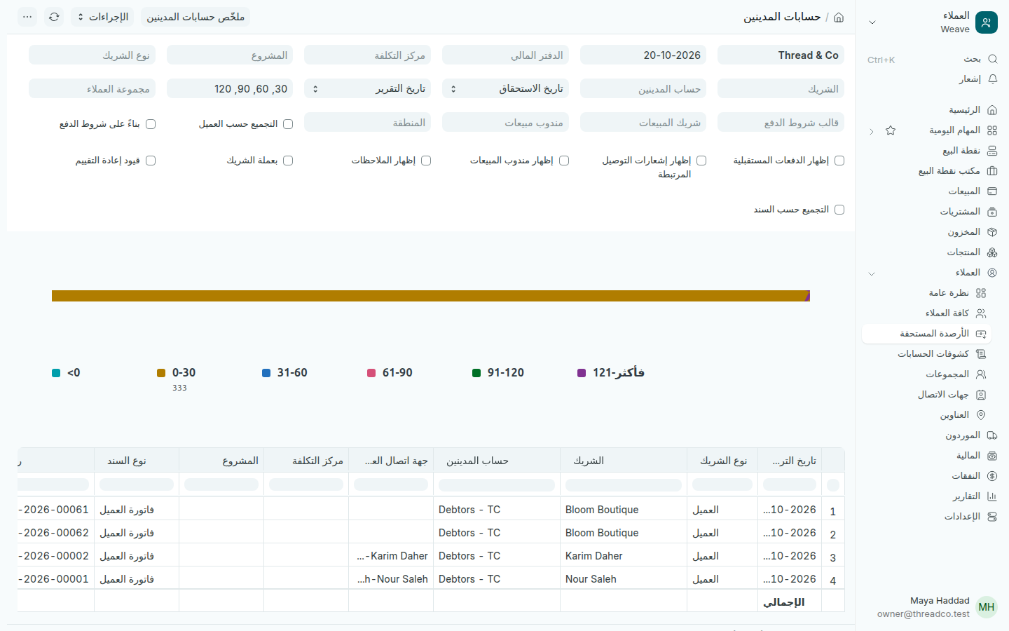This screenshot has width=1009, height=631.
Task: Check إظهار مندوب المبيعات option
Action: 564,161
